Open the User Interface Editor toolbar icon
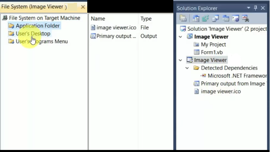The height and width of the screenshot is (152, 270). click(226, 18)
